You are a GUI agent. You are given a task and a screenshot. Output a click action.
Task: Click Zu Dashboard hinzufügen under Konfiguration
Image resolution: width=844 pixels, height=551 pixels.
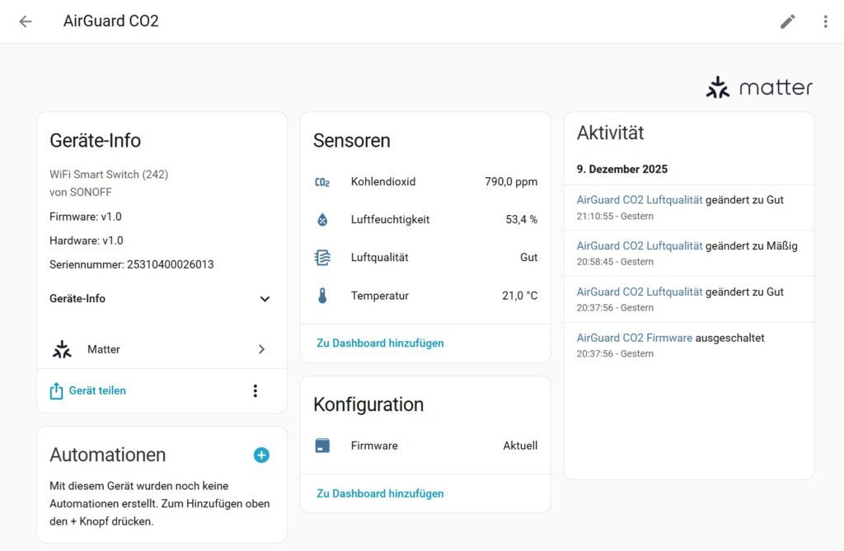pyautogui.click(x=378, y=493)
